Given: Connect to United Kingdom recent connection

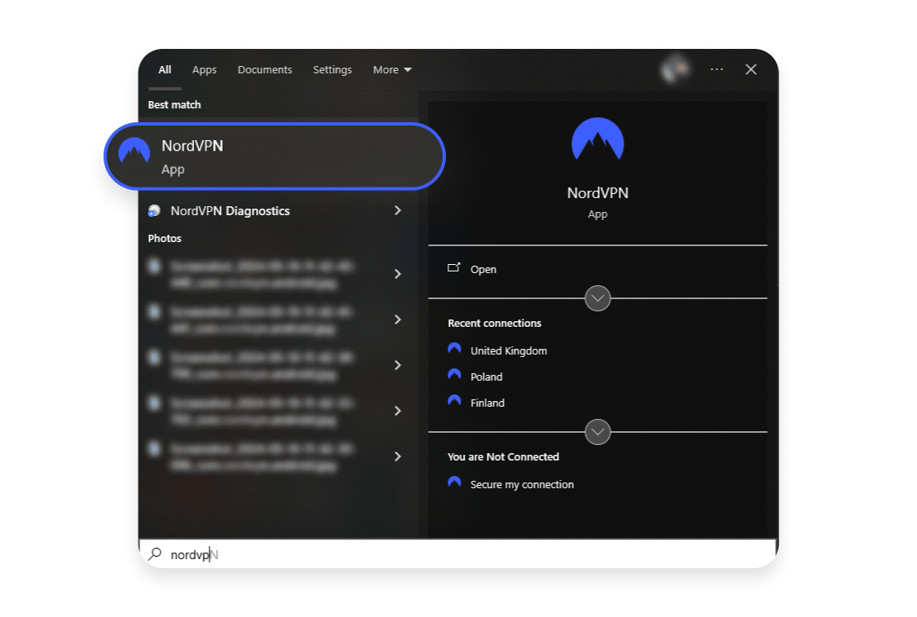Looking at the screenshot, I should [x=508, y=351].
